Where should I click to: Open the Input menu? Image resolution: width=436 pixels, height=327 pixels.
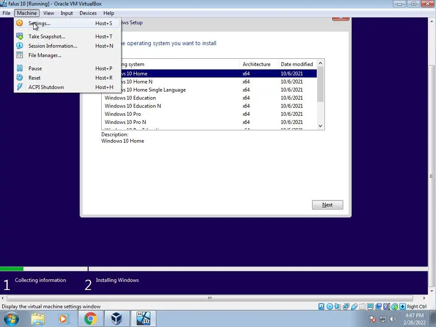pos(66,13)
